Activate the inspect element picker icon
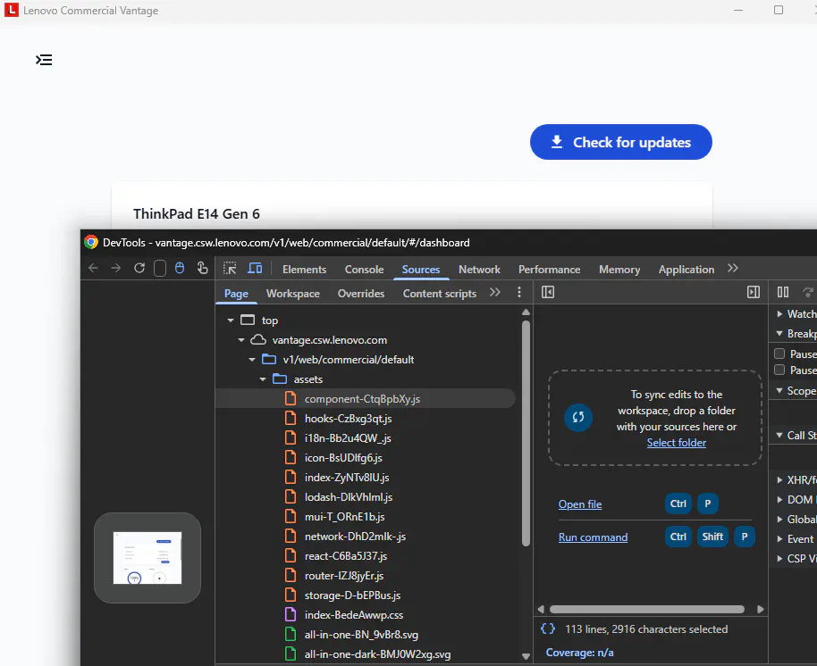The width and height of the screenshot is (817, 666). [230, 269]
